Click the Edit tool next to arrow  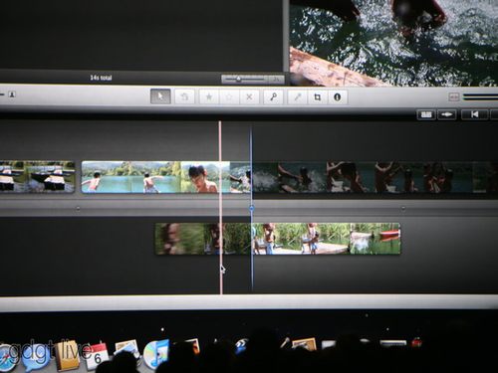click(184, 96)
